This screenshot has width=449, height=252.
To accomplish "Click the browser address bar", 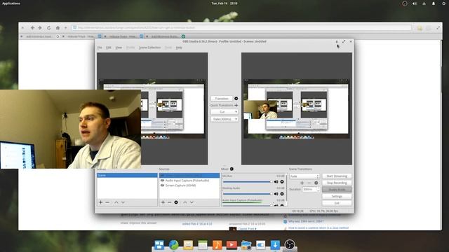I will coord(241,28).
